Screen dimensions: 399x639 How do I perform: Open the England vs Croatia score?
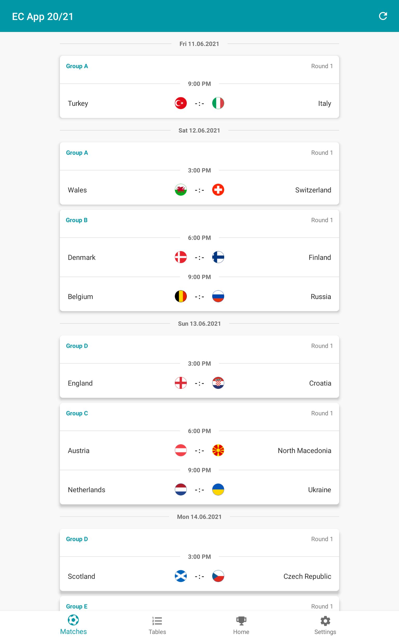(x=199, y=383)
